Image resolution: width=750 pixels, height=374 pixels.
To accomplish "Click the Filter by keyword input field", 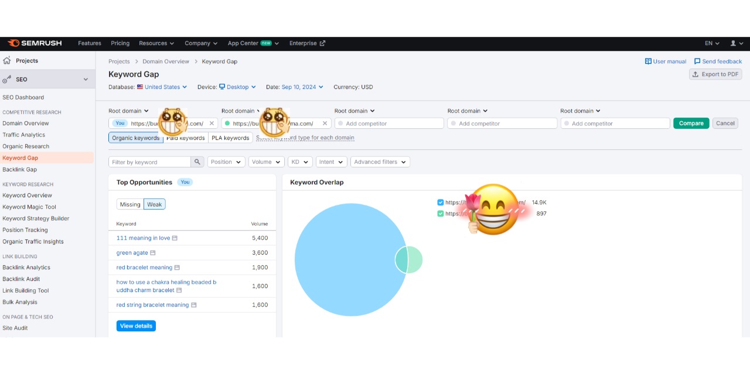I will (x=150, y=162).
